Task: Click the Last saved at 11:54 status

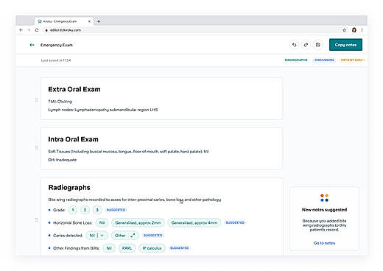Action: pyautogui.click(x=56, y=60)
